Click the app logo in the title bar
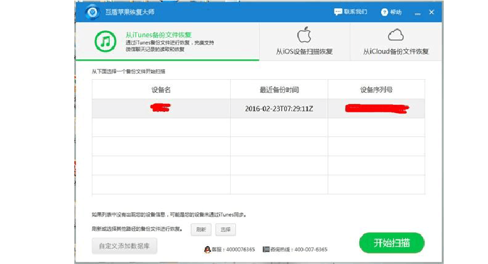This screenshot has height=264, width=488. click(x=92, y=12)
